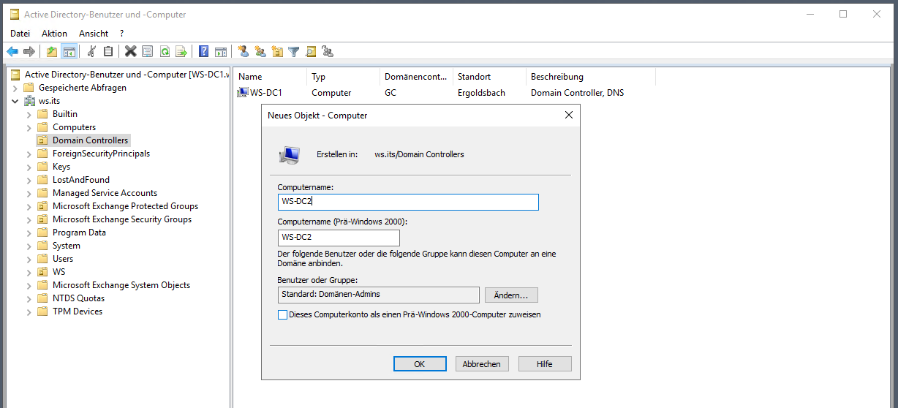Image resolution: width=898 pixels, height=408 pixels.
Task: Sort by the Standort column header
Action: point(490,76)
